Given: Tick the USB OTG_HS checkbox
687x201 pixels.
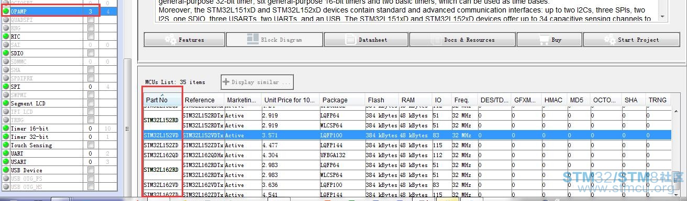Looking at the screenshot, I should (91, 187).
